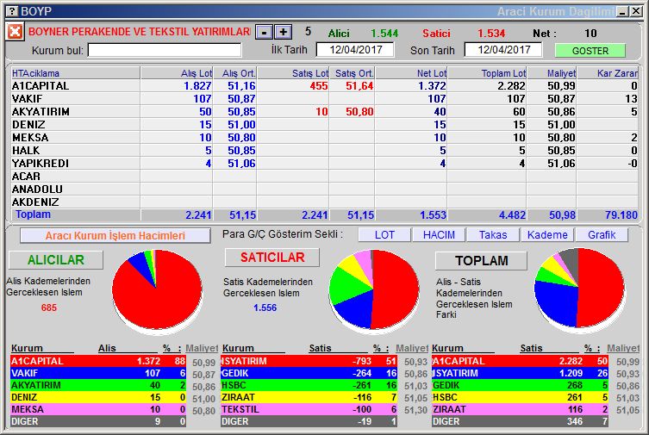Click the red ISYATIRIM row in sellers list
649x435 pixels.
309,361
